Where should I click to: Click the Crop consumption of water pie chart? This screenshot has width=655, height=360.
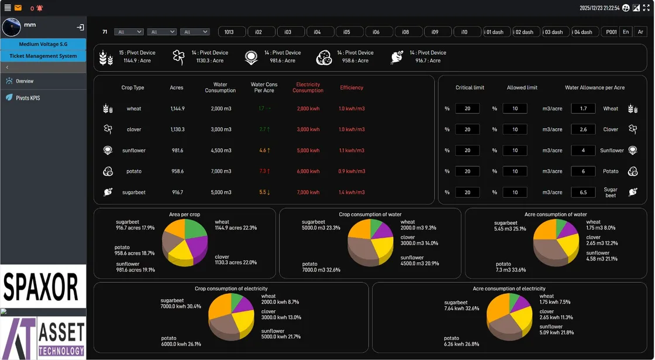371,242
